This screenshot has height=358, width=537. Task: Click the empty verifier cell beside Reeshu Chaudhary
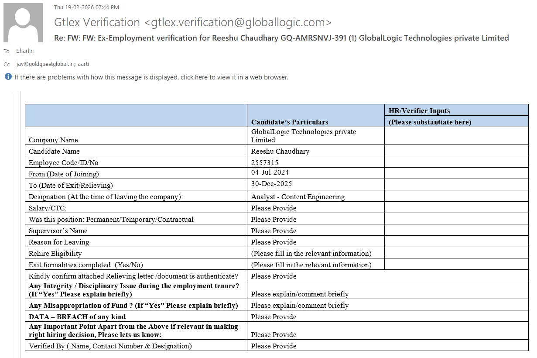coord(456,151)
